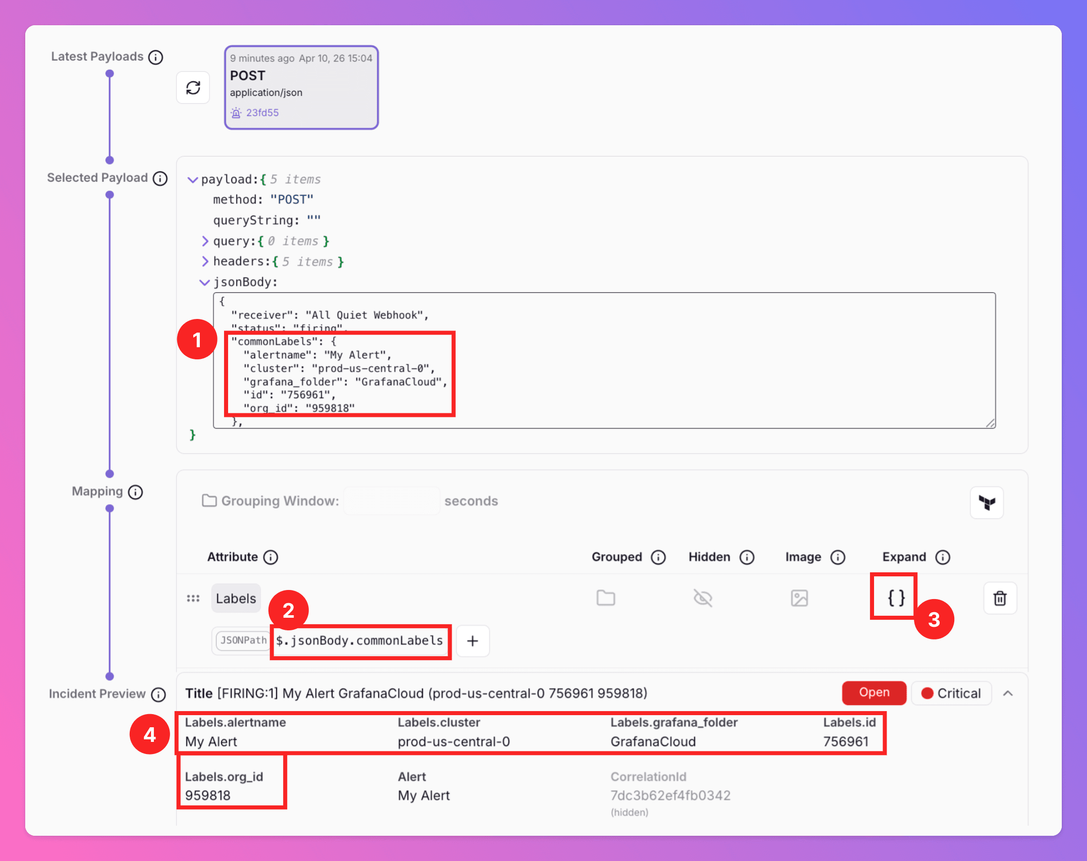Expand the headers 5 items node

205,261
